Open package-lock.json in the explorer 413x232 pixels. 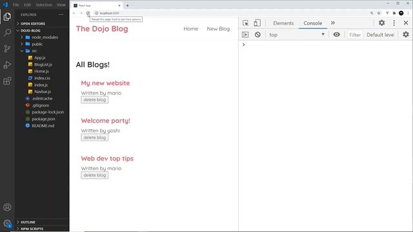pos(48,112)
